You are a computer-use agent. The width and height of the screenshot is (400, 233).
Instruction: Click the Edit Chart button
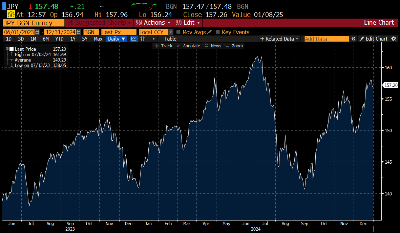coord(373,39)
